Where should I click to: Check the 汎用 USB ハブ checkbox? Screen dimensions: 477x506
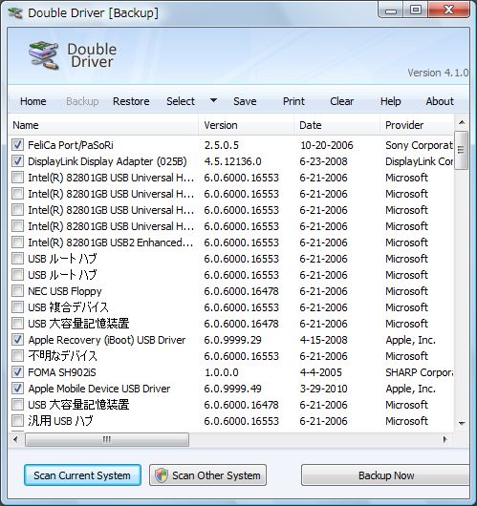[17, 421]
